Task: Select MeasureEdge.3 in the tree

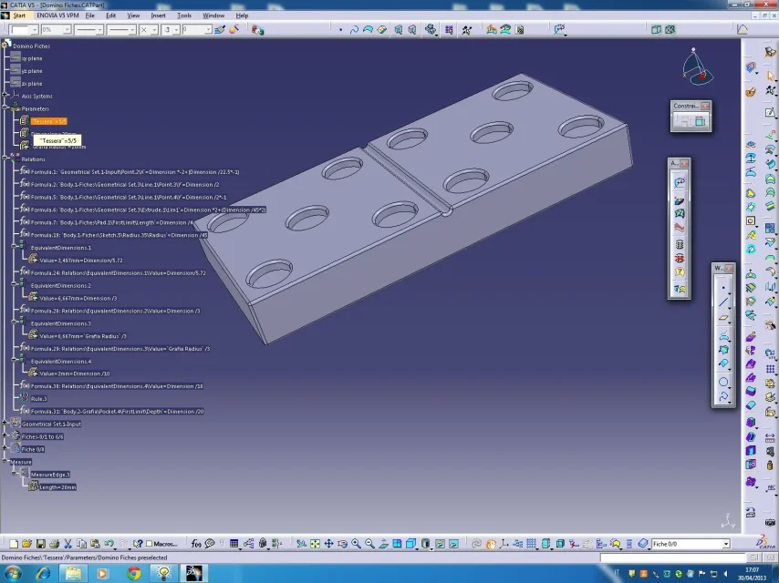Action: coord(50,475)
